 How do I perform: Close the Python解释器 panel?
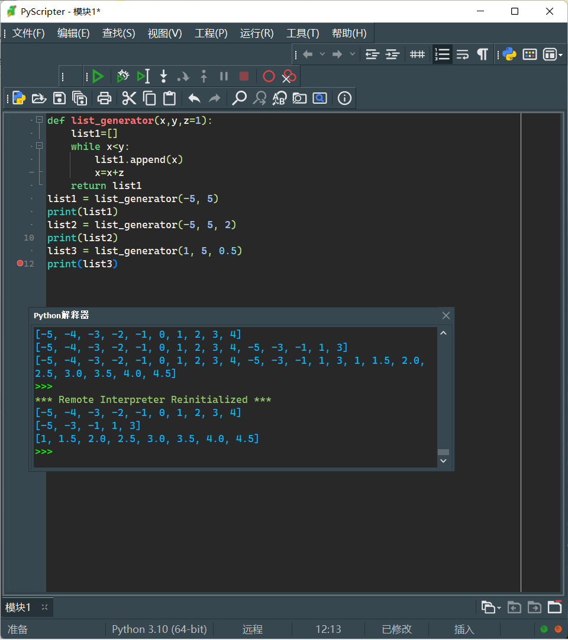point(446,315)
